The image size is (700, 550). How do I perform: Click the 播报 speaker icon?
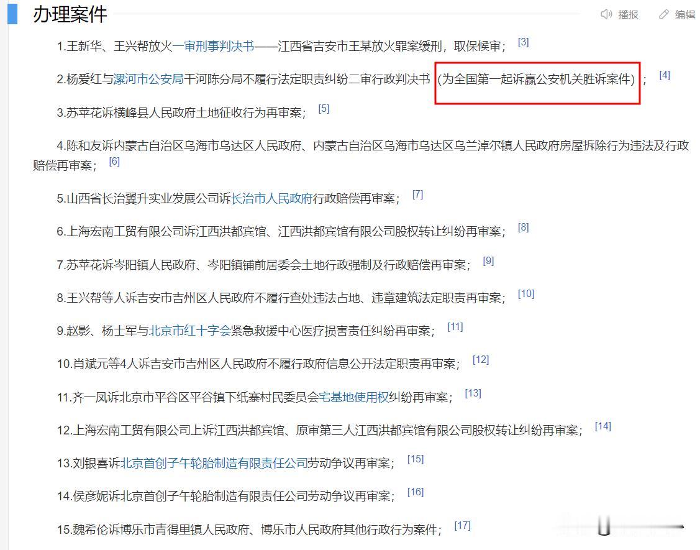click(606, 14)
